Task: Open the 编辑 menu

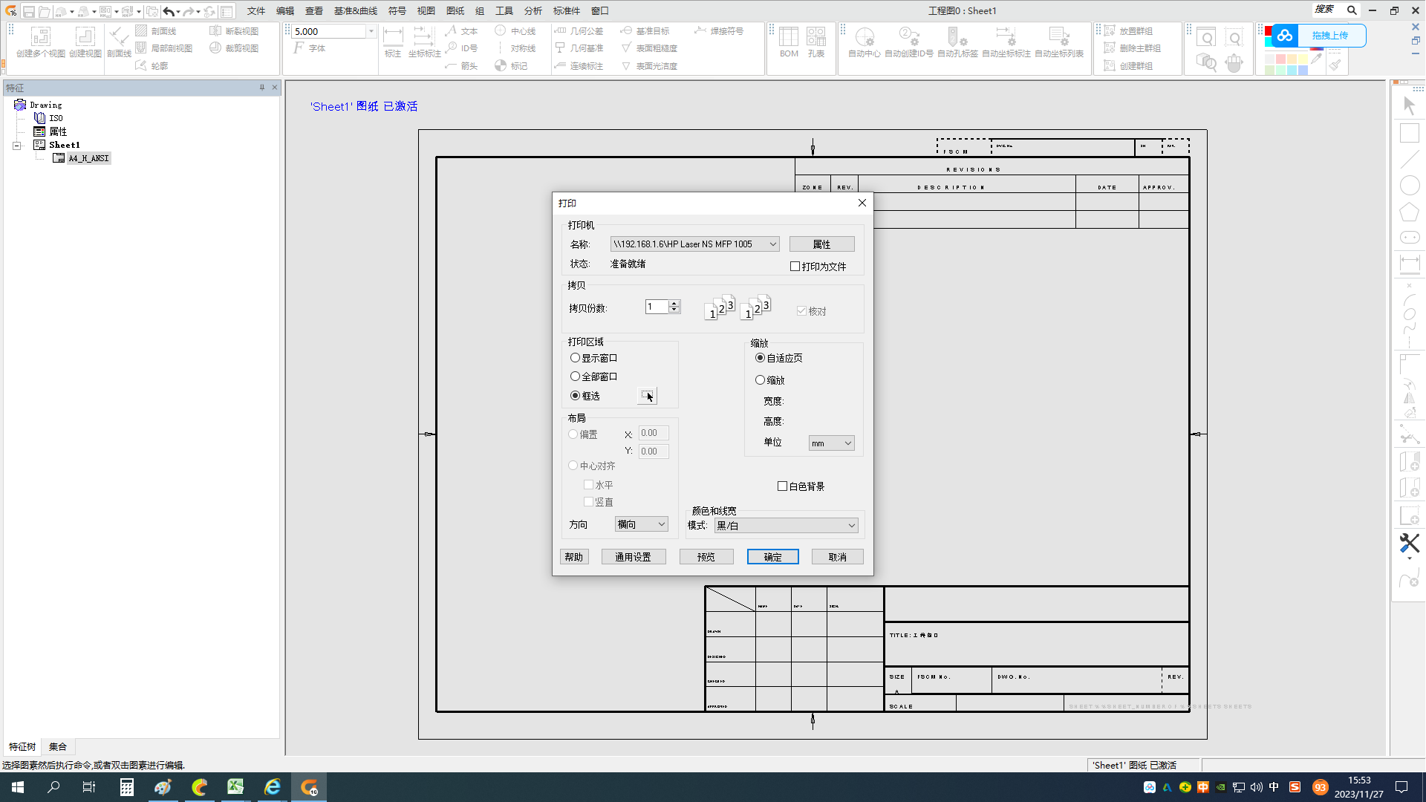Action: tap(285, 11)
